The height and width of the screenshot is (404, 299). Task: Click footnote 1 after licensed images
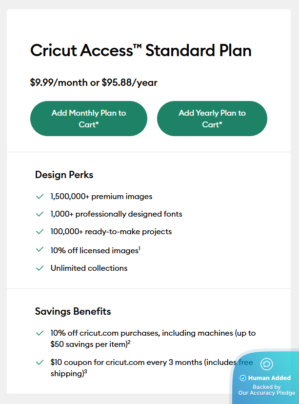tap(140, 248)
